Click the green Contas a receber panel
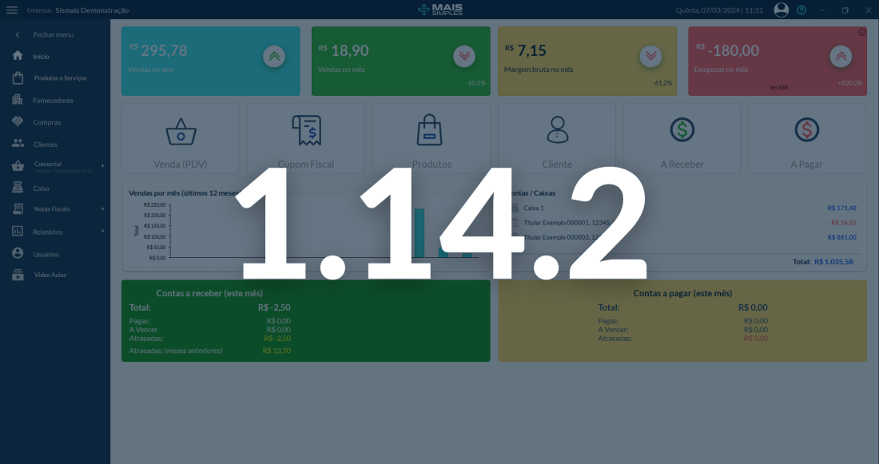 pyautogui.click(x=305, y=320)
